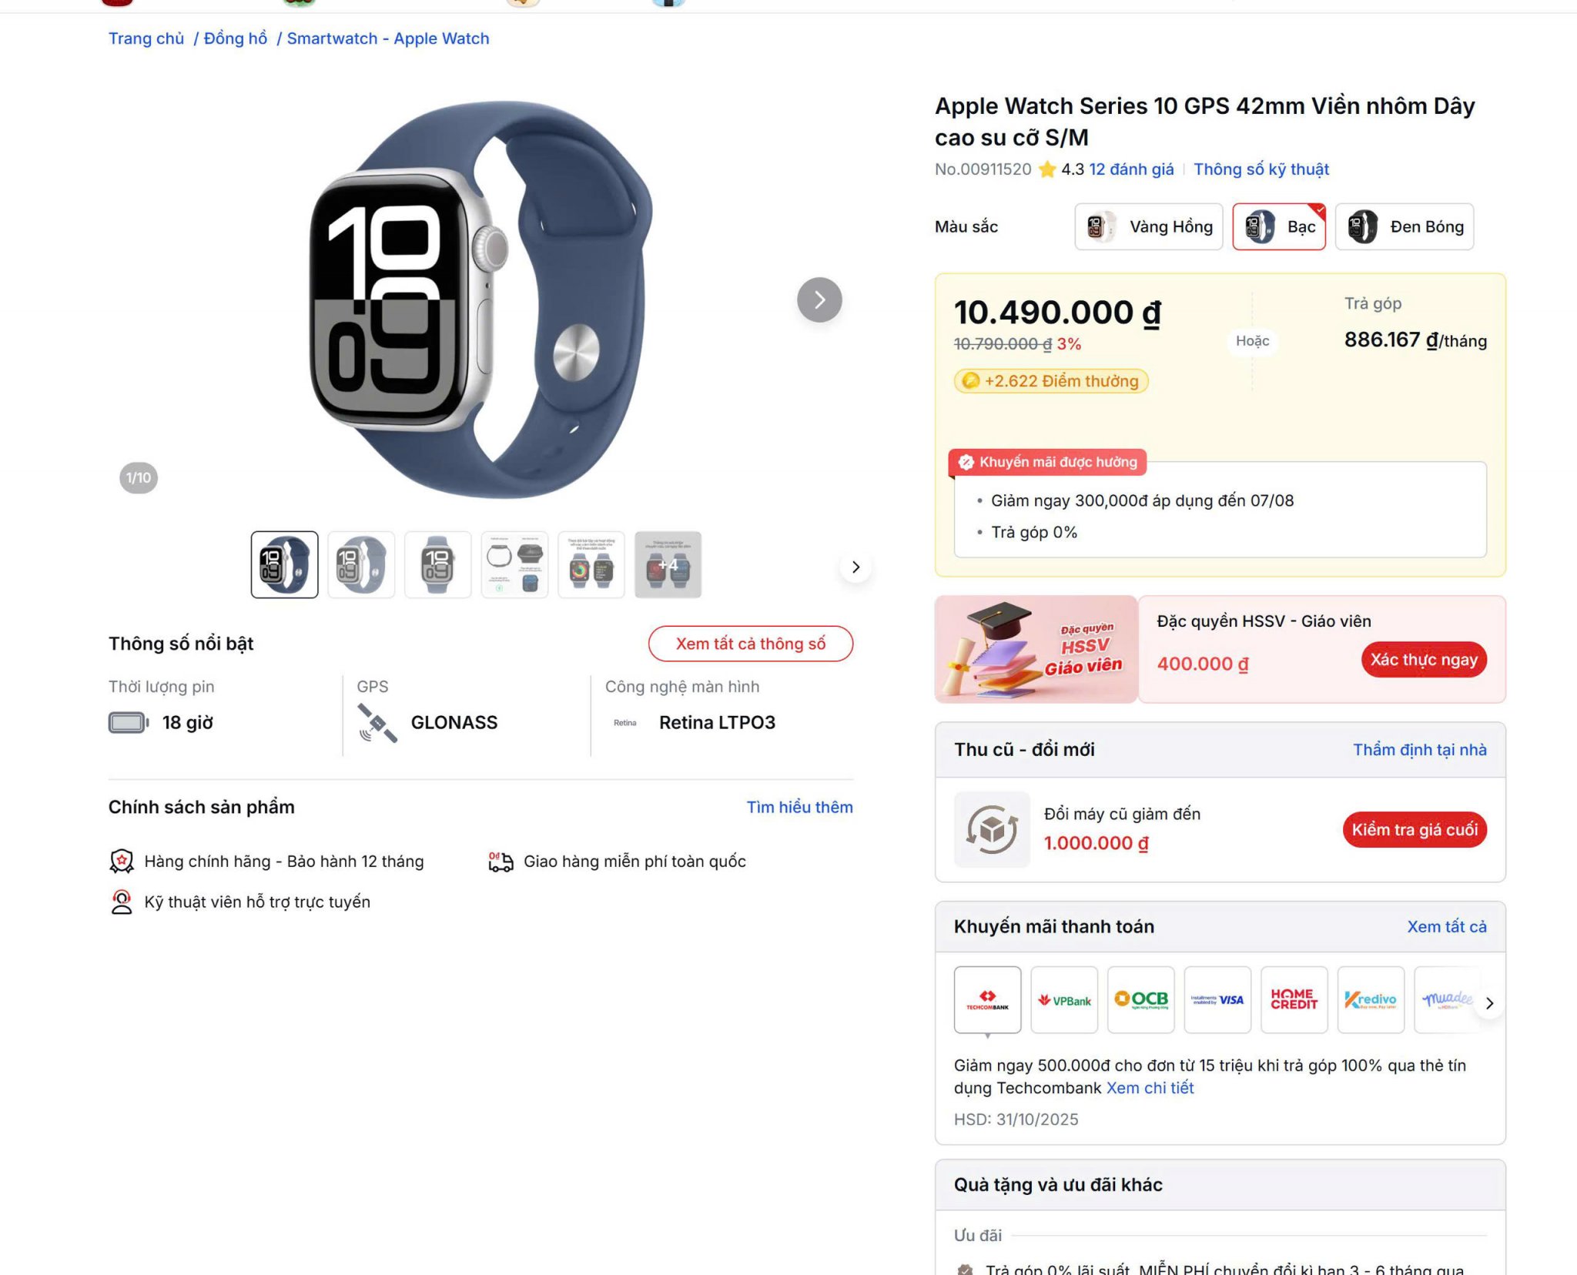Viewport: 1577px width, 1275px height.
Task: Select the Techcombank payment promotion icon
Action: pyautogui.click(x=987, y=999)
